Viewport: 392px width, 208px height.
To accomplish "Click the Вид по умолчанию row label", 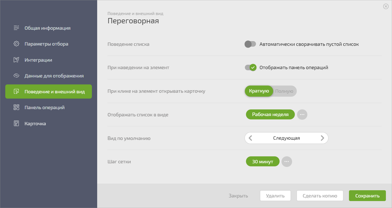I will [129, 138].
